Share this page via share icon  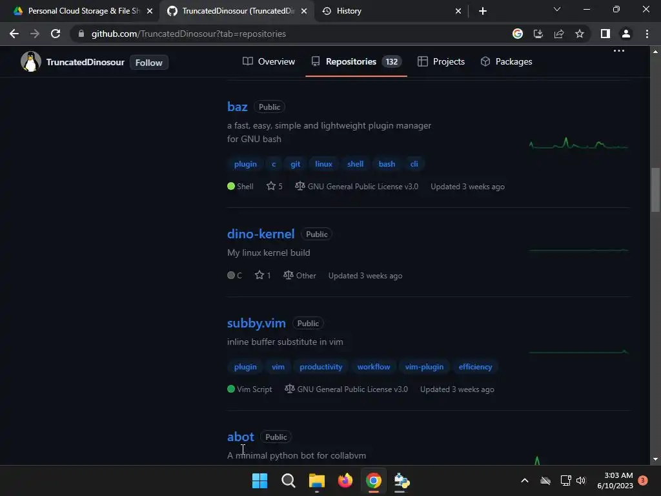[x=559, y=34]
